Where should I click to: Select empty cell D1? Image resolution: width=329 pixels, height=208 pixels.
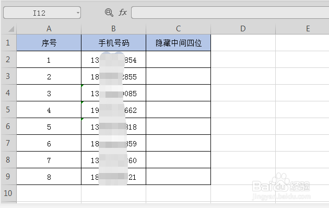[x=243, y=43]
